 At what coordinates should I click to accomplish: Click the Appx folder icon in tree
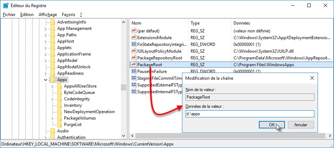point(53,80)
